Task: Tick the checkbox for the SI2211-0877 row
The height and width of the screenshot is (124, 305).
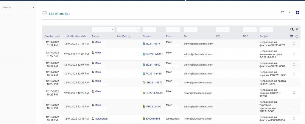Action: tap(294, 43)
